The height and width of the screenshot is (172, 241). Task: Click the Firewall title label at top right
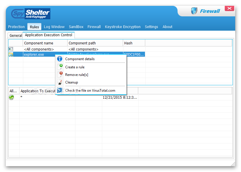(210, 11)
